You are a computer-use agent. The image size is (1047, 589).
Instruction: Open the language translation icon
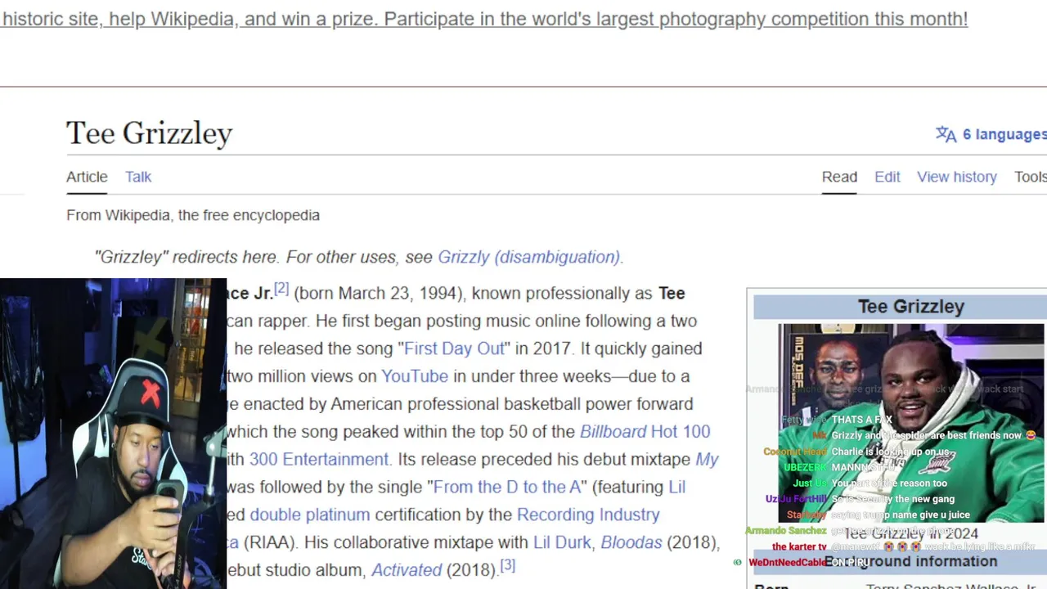[x=946, y=135]
